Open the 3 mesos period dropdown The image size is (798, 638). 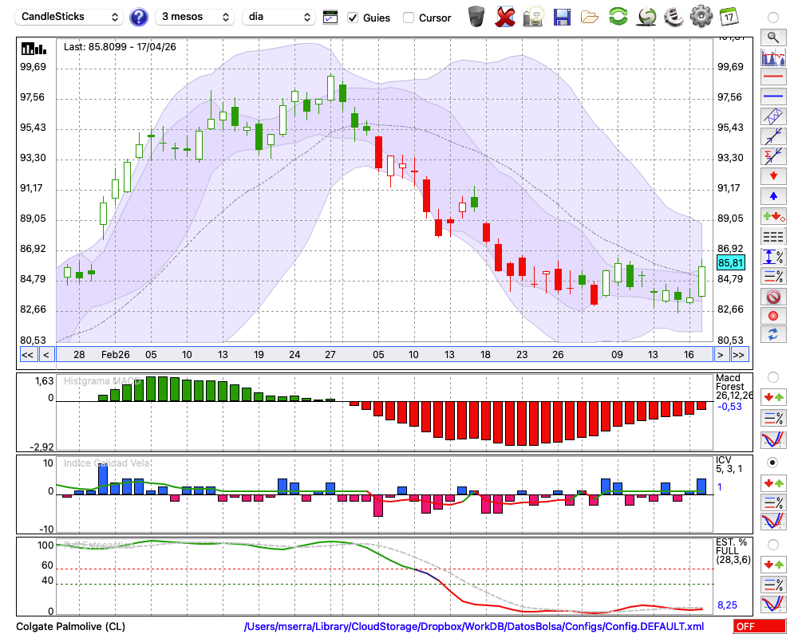[195, 17]
